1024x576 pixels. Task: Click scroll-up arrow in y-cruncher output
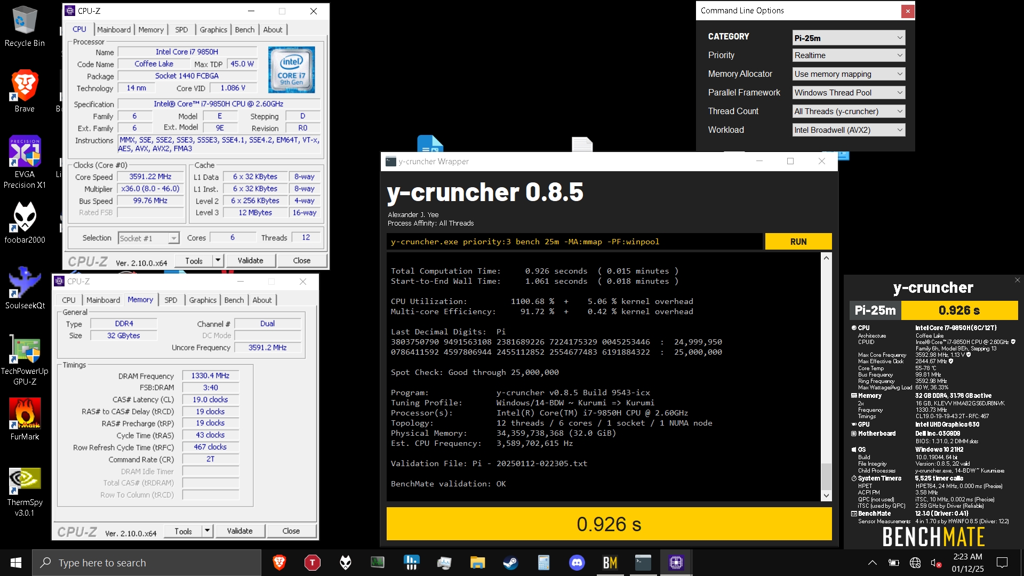point(826,258)
